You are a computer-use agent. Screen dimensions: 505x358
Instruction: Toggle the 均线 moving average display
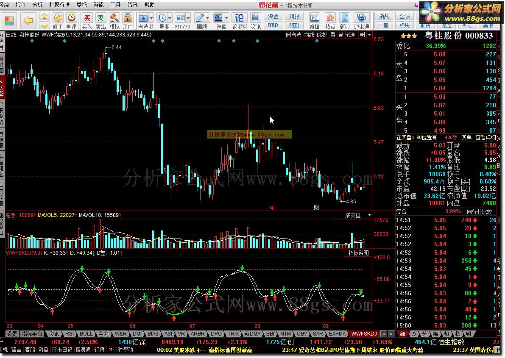(309, 35)
